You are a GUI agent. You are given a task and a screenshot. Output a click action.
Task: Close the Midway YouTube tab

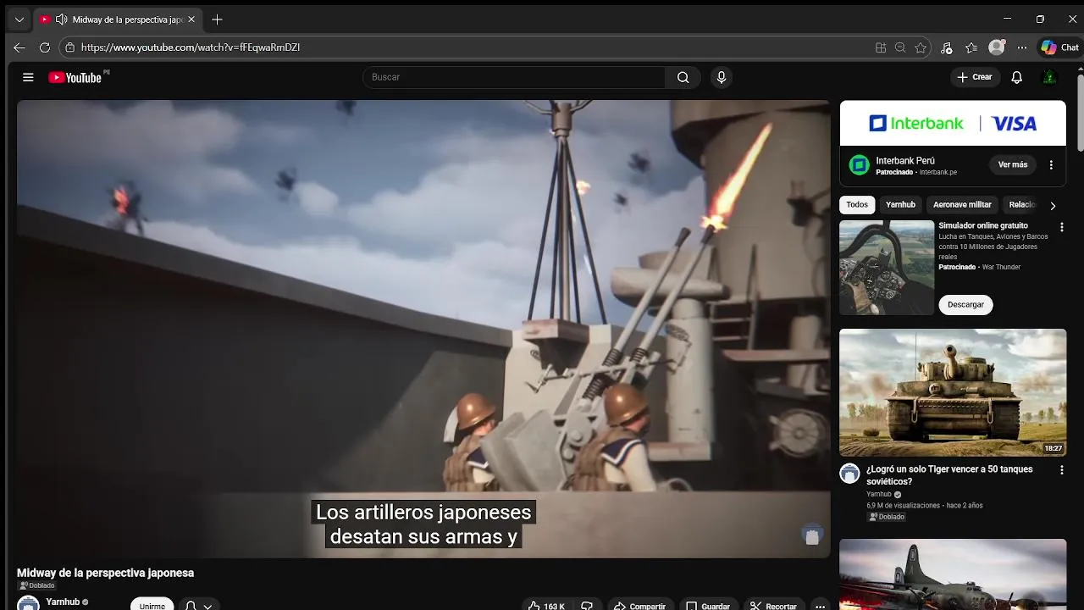pyautogui.click(x=191, y=19)
